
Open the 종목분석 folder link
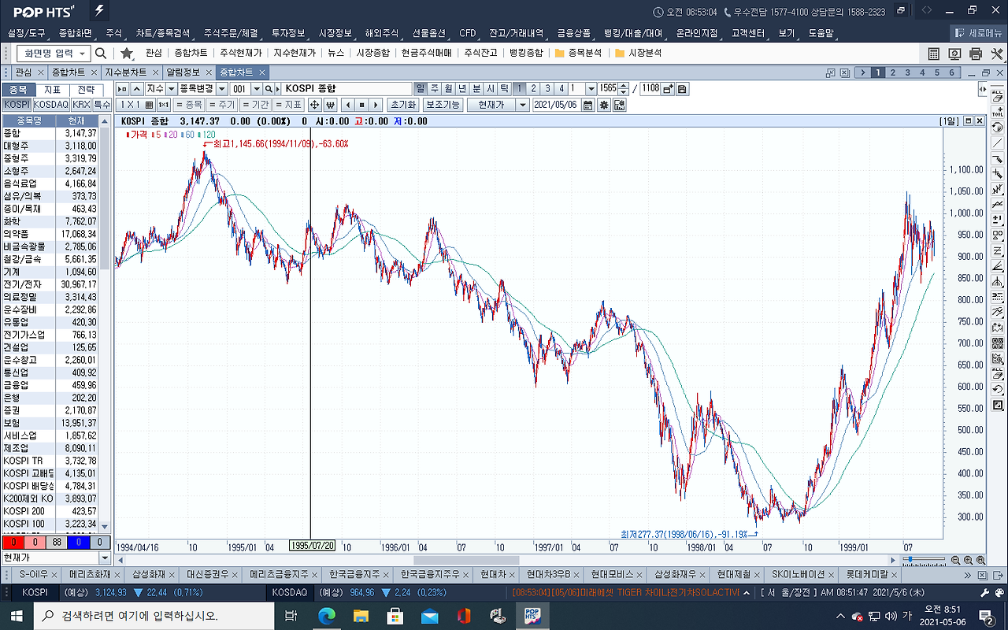(578, 53)
